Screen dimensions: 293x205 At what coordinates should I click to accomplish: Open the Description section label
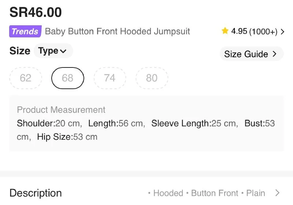coord(36,193)
